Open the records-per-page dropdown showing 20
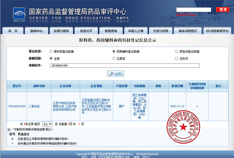 click(47, 124)
